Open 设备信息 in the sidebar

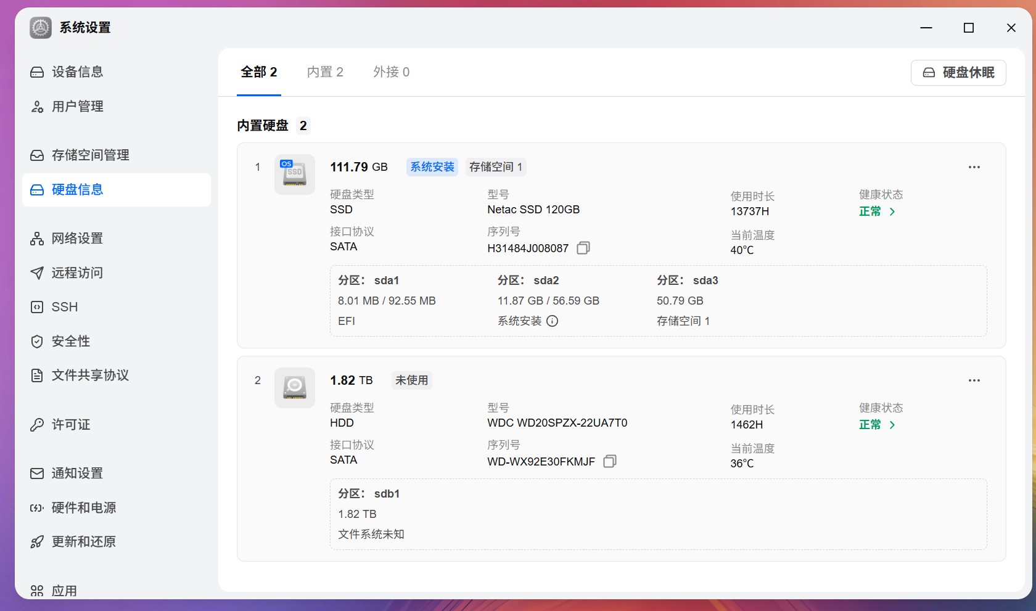pyautogui.click(x=117, y=72)
